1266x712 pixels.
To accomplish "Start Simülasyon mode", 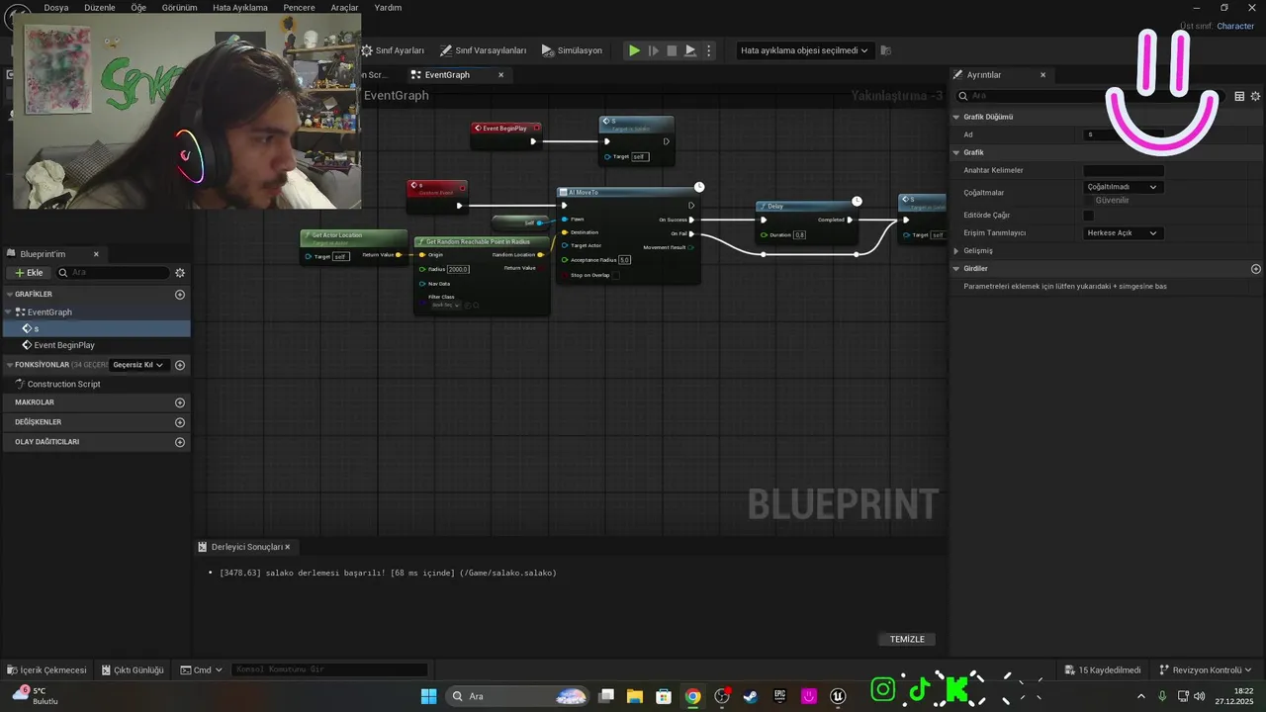I will (572, 50).
